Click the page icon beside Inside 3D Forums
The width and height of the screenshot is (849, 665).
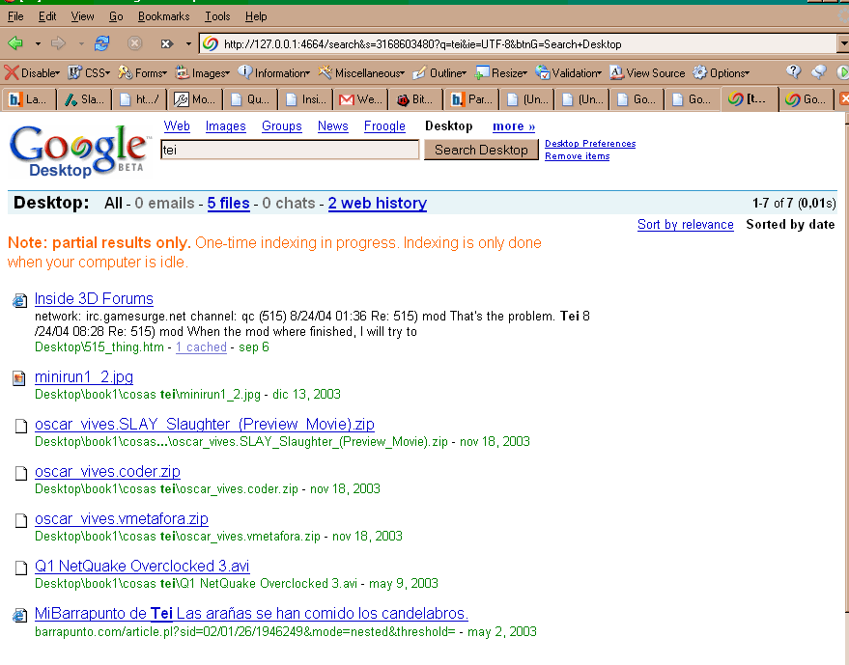(x=20, y=300)
